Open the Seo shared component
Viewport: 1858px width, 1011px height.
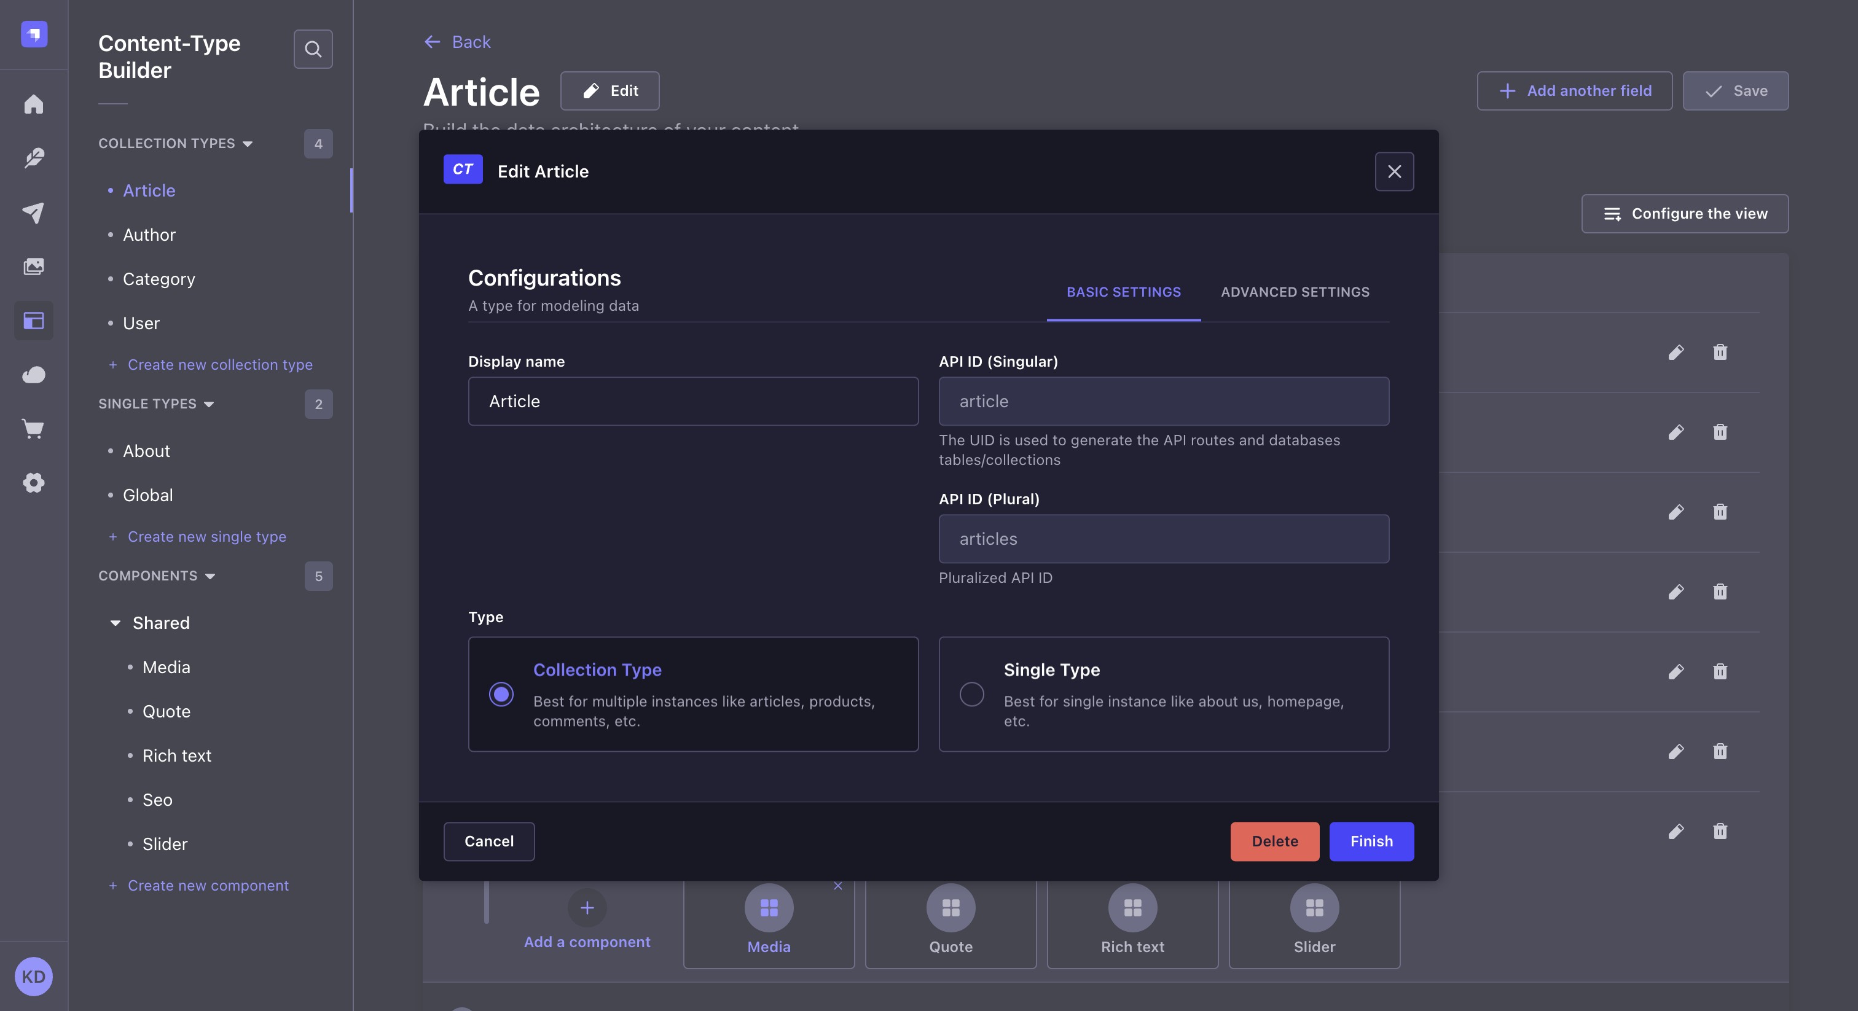157,800
